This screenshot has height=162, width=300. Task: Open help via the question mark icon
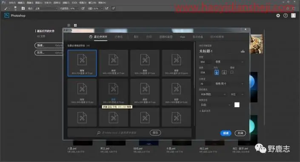coord(286,16)
